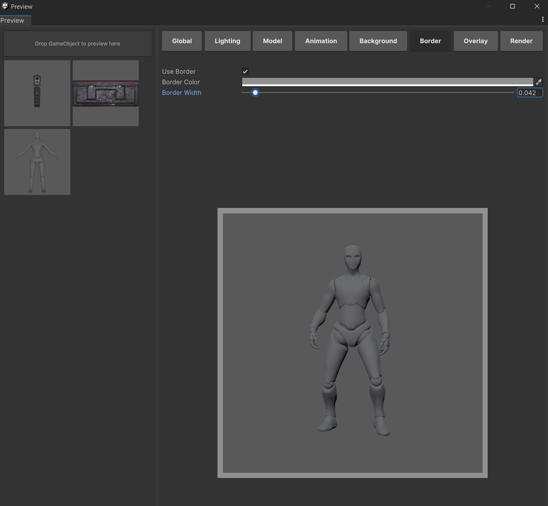Close the Preview window
This screenshot has height=506, width=548.
(537, 6)
